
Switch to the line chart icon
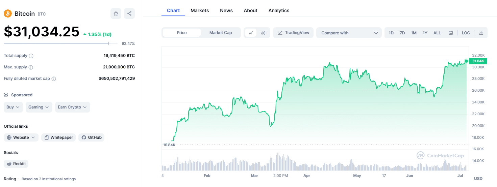[x=251, y=33]
